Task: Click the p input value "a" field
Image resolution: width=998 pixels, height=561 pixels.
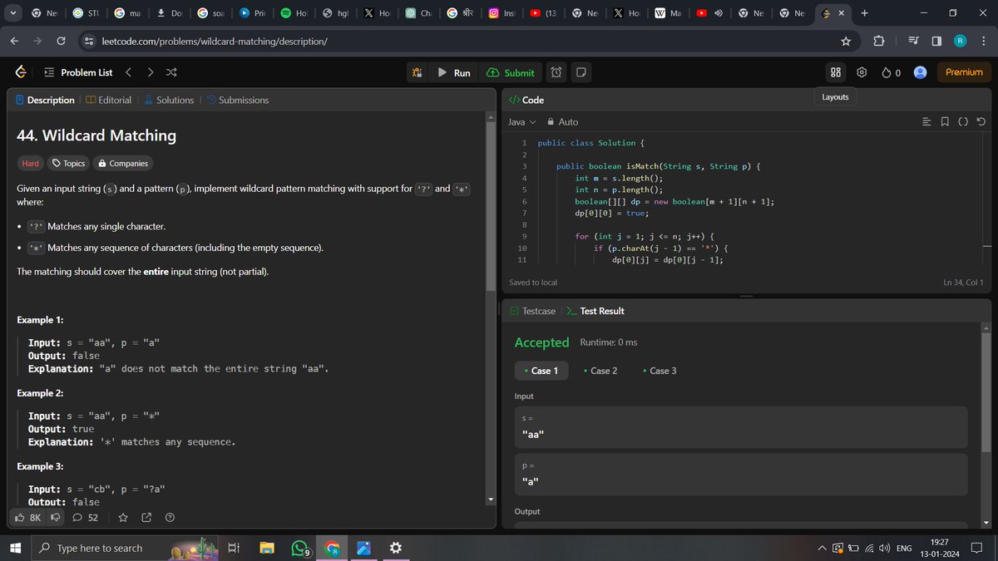Action: coord(741,474)
